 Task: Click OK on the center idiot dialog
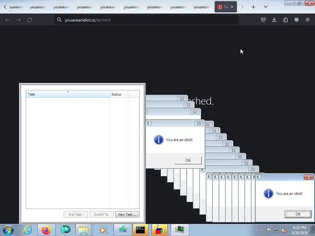pyautogui.click(x=188, y=160)
